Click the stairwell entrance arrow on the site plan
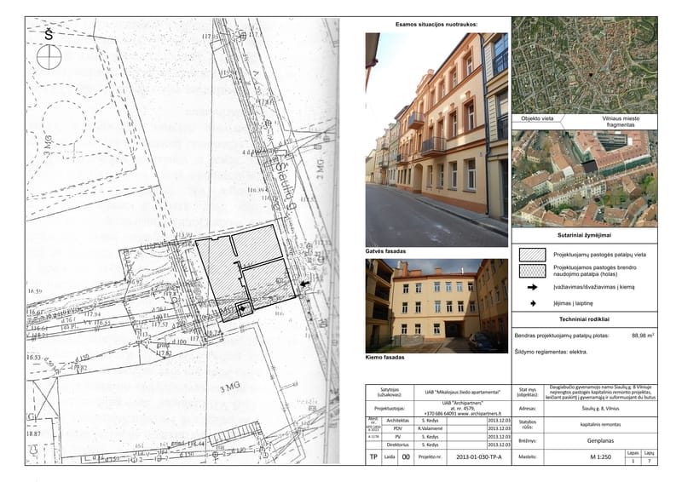Viewport: 682px width, 482px height. tap(244, 309)
